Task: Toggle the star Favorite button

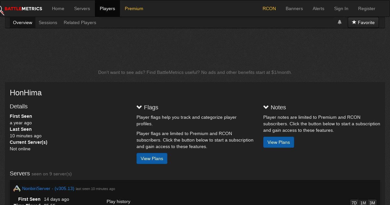Action: 363,22
